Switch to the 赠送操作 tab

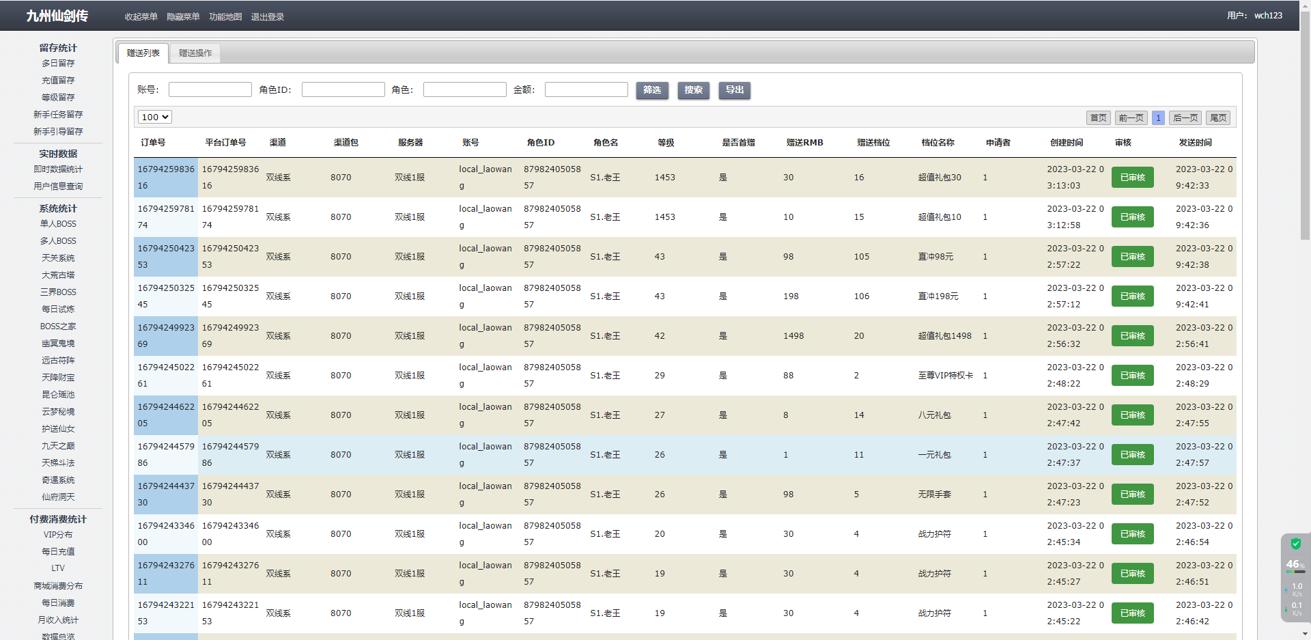pos(195,53)
